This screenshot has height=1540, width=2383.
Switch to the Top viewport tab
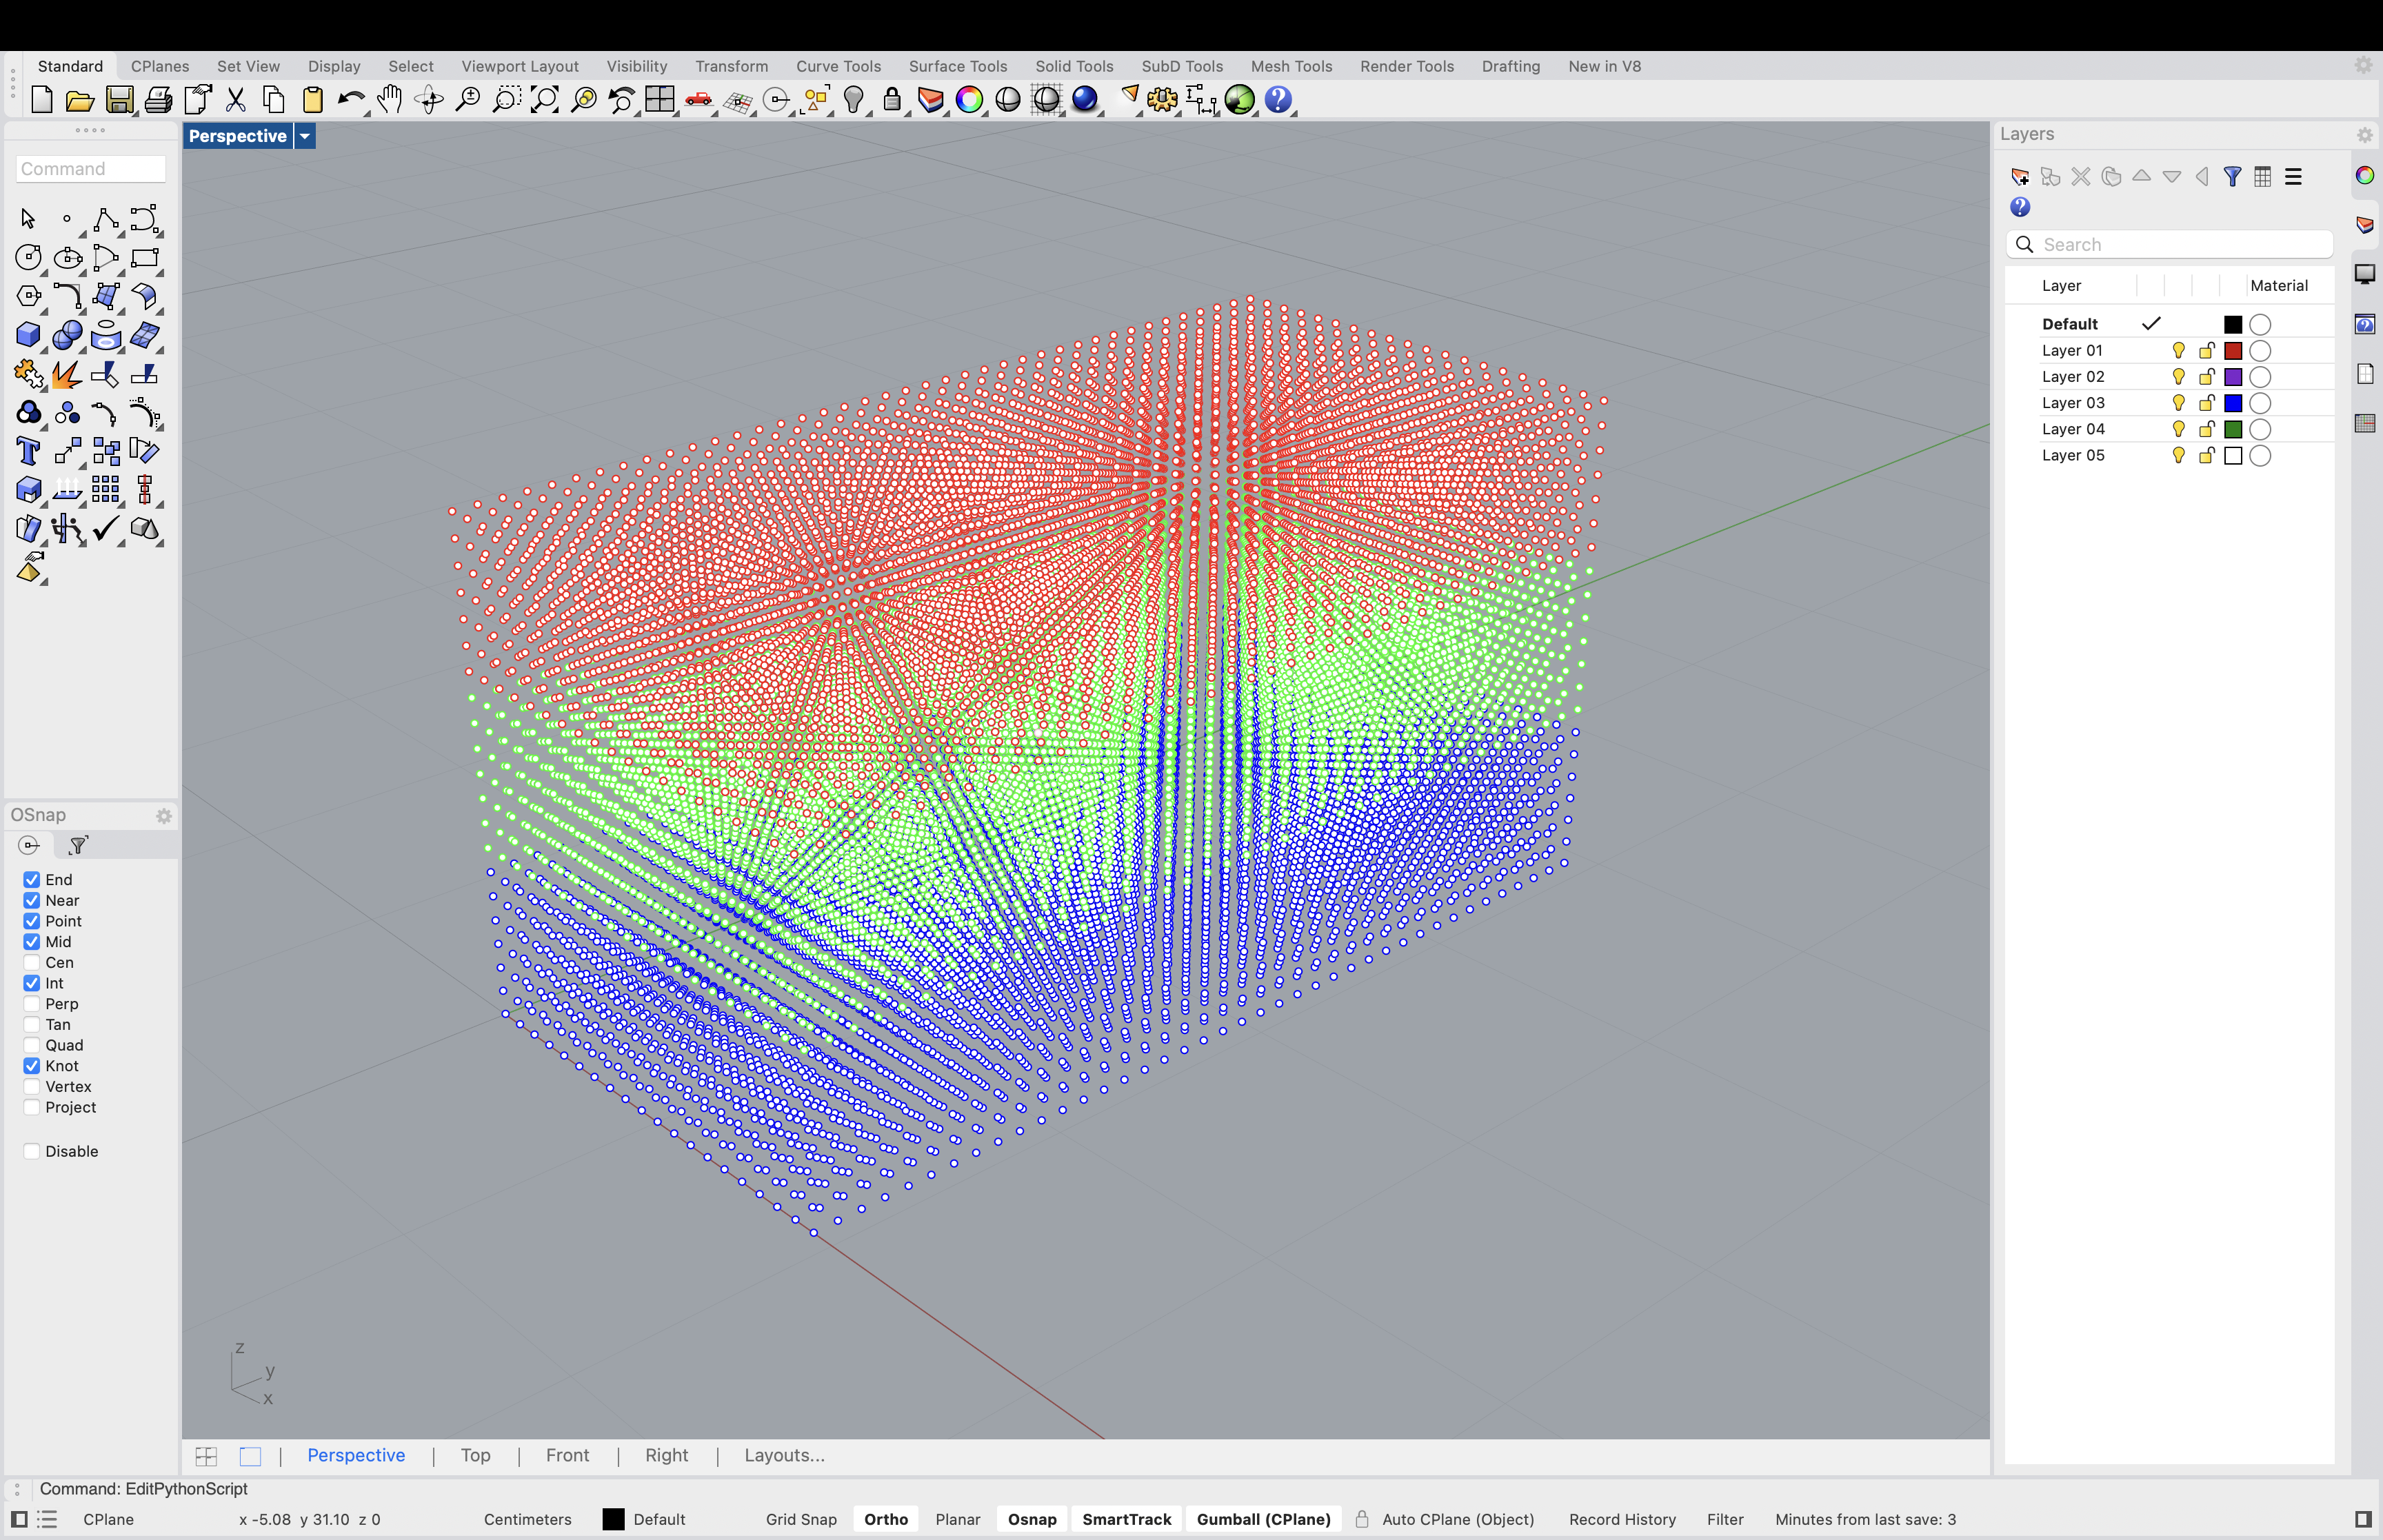coord(475,1455)
